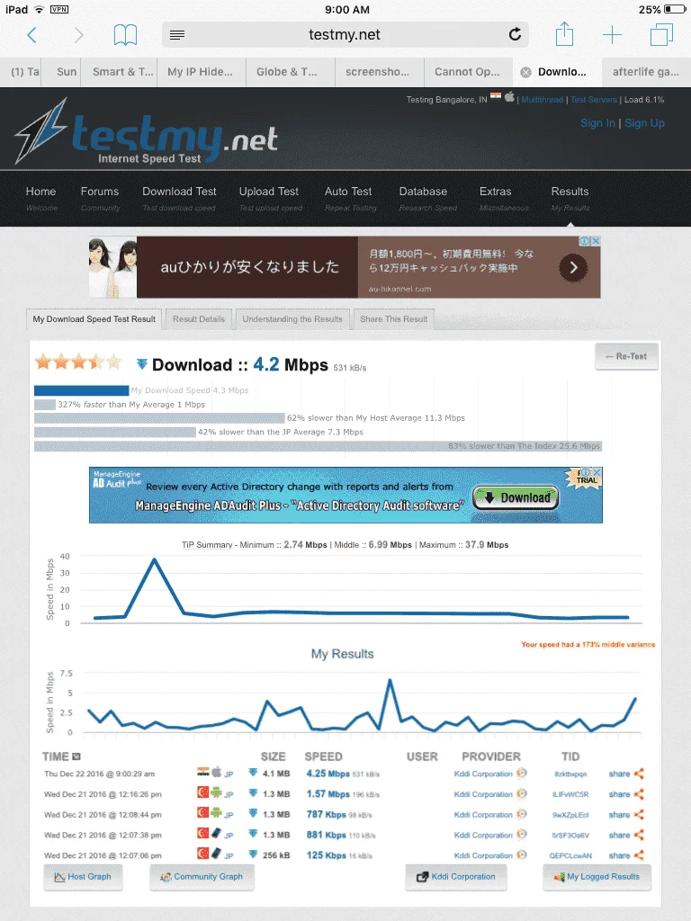691x921 pixels.
Task: Click the testmy.net logo
Action: click(147, 133)
